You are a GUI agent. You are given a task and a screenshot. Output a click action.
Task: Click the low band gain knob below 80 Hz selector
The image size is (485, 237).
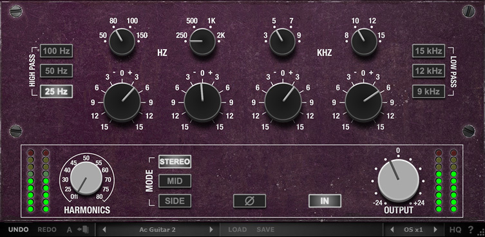pyautogui.click(x=122, y=102)
